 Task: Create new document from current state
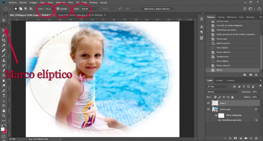(245, 75)
